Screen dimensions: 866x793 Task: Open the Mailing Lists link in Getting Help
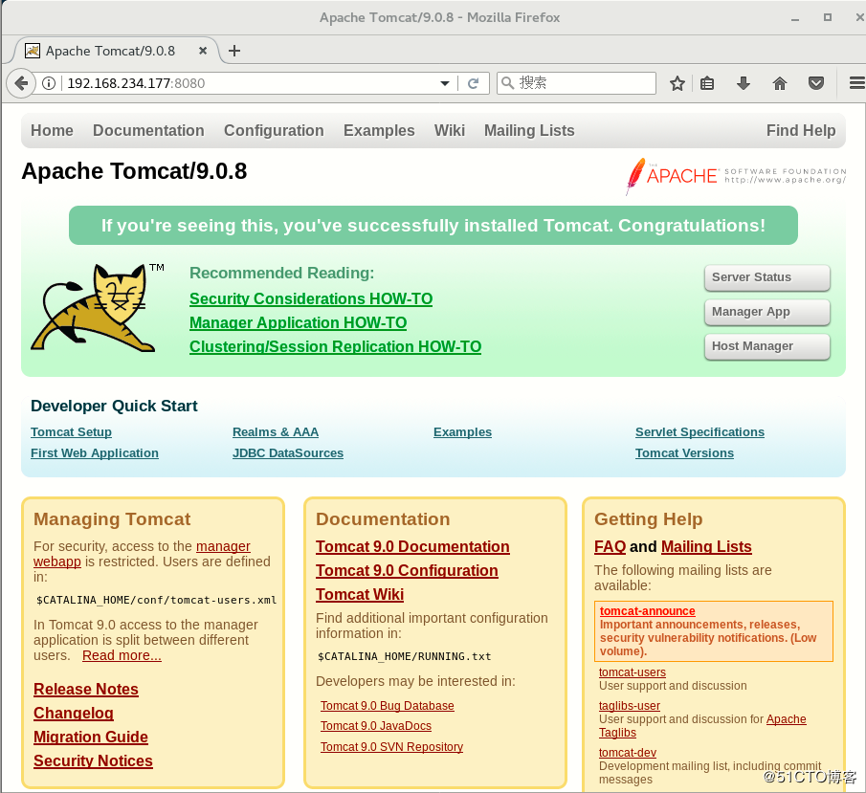click(706, 547)
